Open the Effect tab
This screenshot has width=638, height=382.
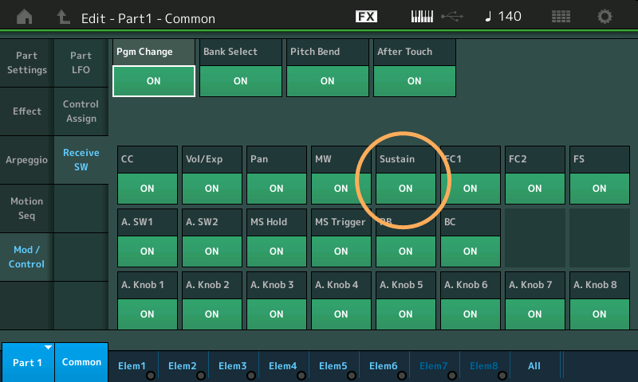(x=27, y=111)
